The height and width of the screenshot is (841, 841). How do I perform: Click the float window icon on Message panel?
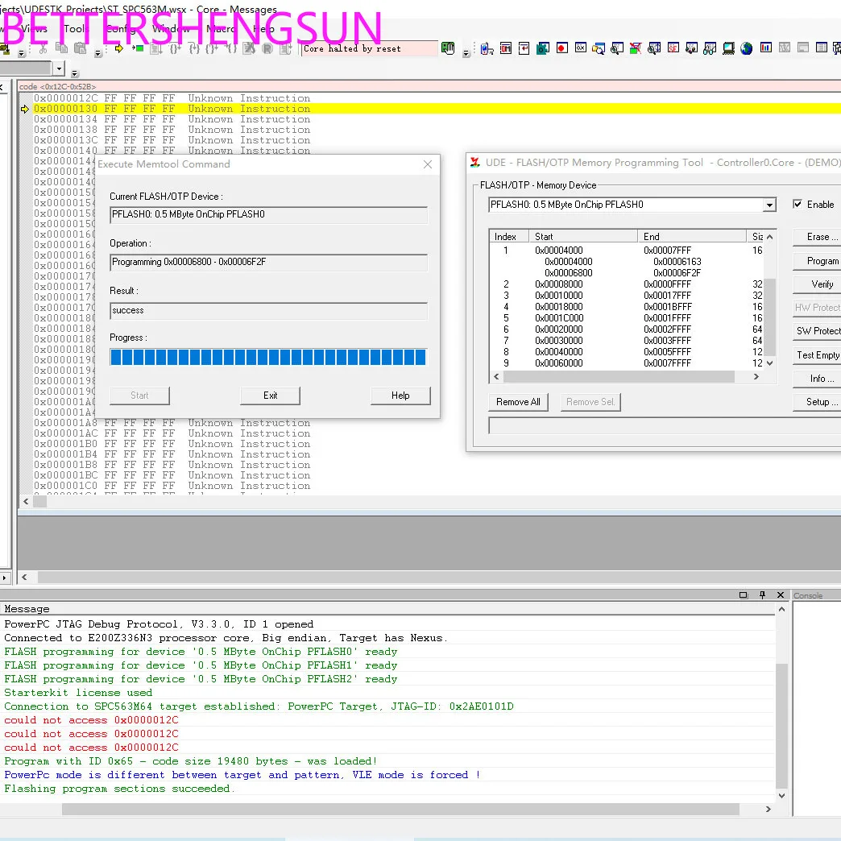click(744, 595)
